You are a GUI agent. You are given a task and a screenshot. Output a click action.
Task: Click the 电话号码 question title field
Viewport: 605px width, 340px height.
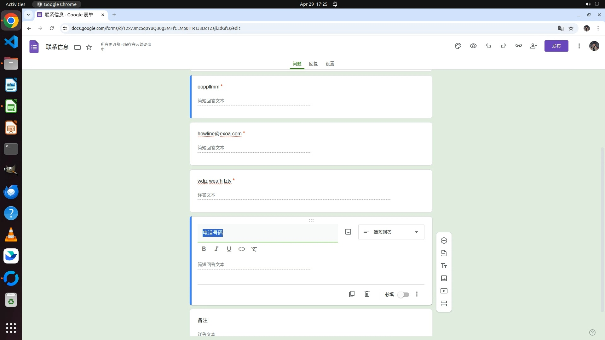[x=267, y=233]
